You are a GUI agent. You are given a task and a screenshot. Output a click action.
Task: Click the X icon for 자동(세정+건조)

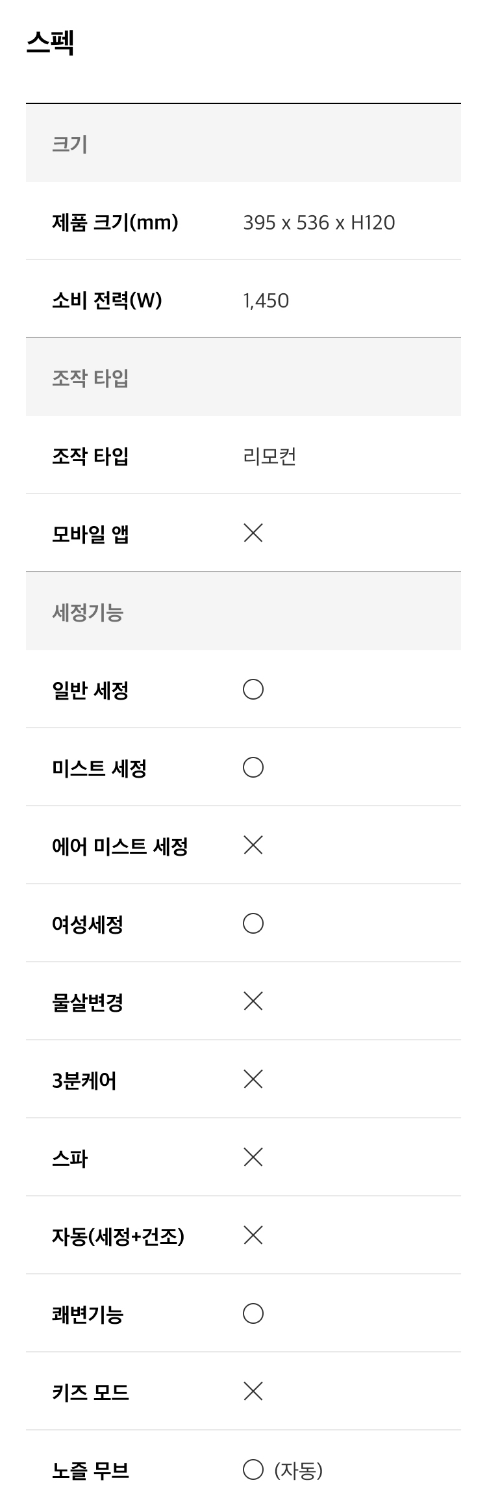tap(253, 1235)
